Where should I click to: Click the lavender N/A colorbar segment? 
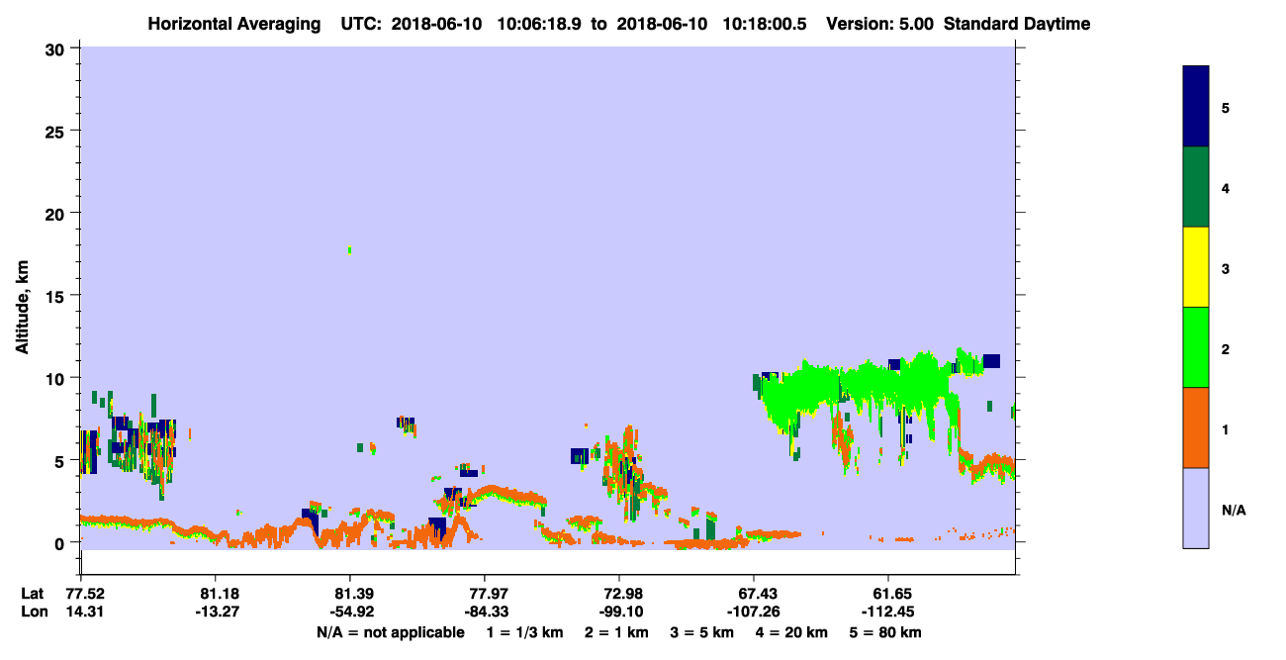[x=1196, y=508]
